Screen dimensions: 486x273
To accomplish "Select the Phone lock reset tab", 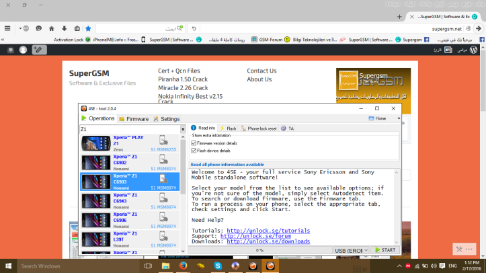I will tap(259, 128).
